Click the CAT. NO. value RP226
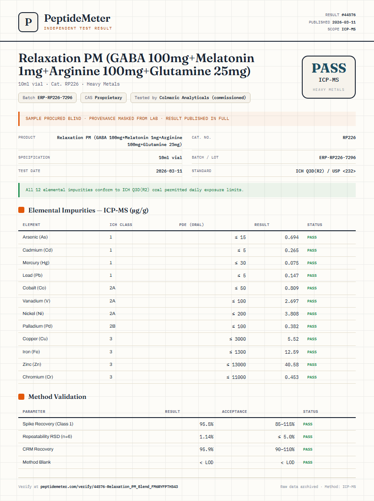 pos(349,137)
